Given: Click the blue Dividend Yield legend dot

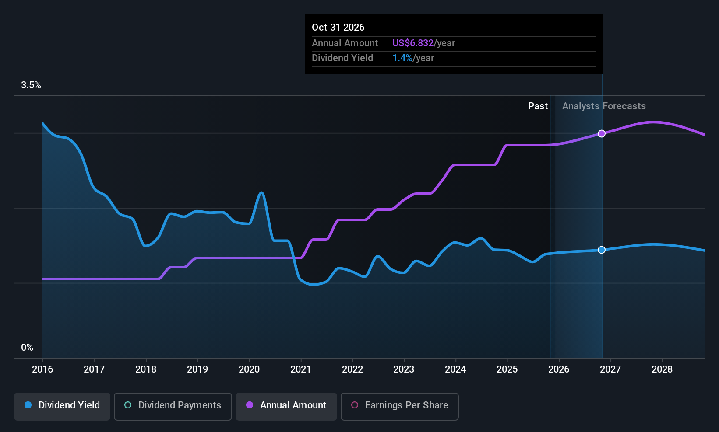Looking at the screenshot, I should pyautogui.click(x=28, y=405).
